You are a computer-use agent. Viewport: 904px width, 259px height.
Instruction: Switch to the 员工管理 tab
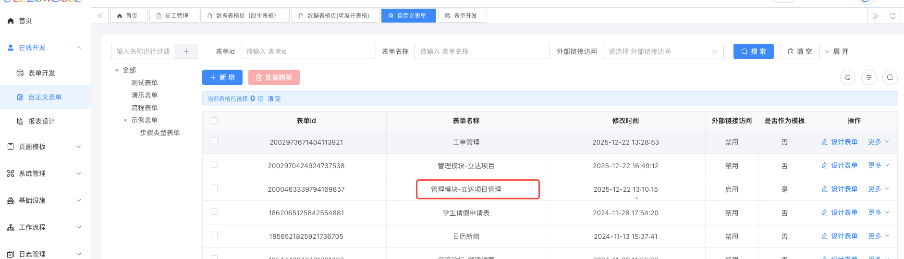[x=172, y=16]
